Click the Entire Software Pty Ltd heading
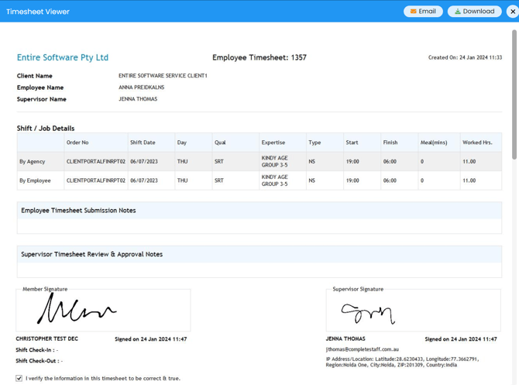 coord(63,57)
